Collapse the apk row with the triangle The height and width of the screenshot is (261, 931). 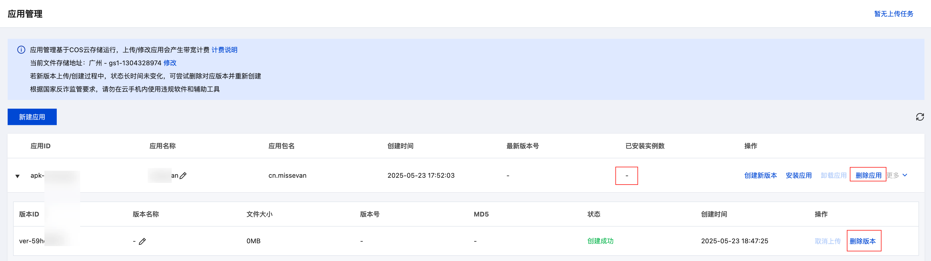(17, 176)
